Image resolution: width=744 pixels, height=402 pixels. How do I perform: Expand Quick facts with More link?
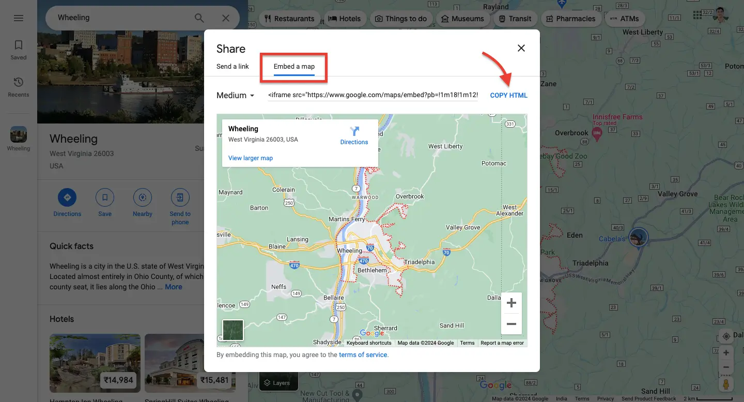(x=174, y=287)
